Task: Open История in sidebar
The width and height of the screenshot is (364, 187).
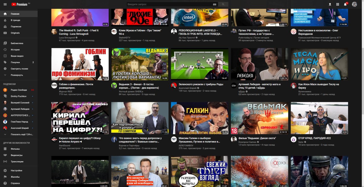Action: [19, 49]
